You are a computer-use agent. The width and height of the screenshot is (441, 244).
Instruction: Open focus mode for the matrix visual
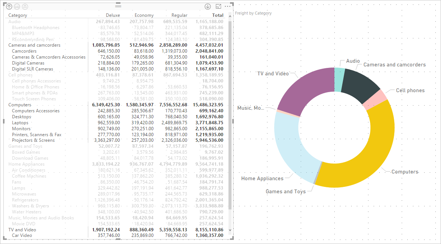[x=218, y=6]
